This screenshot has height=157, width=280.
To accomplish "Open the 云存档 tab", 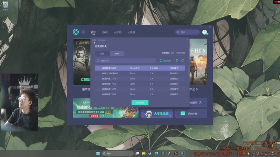I will [x=117, y=32].
